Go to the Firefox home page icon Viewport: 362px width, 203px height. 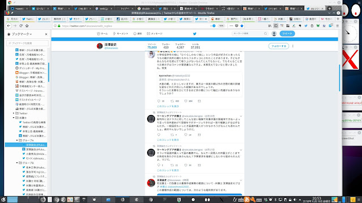point(27,26)
